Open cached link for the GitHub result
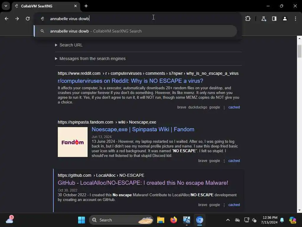Viewport: 302px width, 227px height. pyautogui.click(x=234, y=205)
